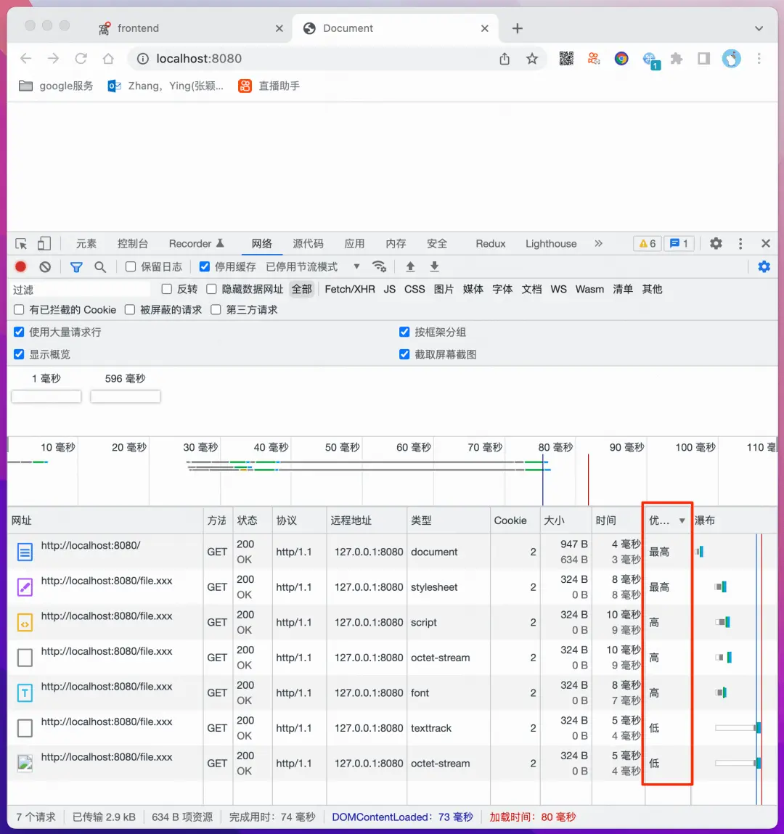The width and height of the screenshot is (784, 834).
Task: Uncheck 截取屏幕截图 checkbox
Action: [x=404, y=354]
